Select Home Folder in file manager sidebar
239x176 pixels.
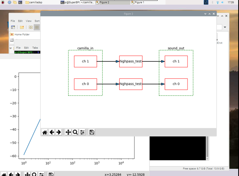pyautogui.click(x=22, y=34)
